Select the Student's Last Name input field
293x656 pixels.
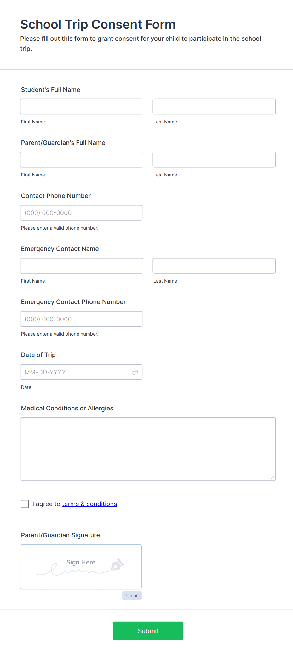[x=214, y=106]
